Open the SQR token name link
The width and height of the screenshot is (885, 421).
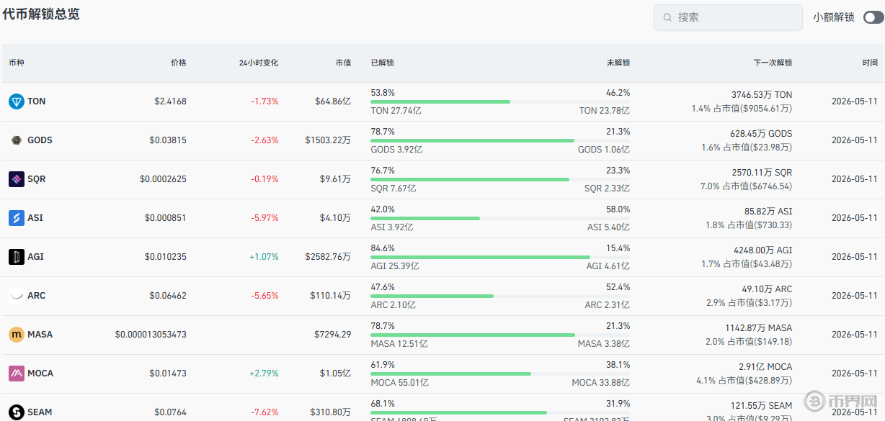(x=36, y=179)
